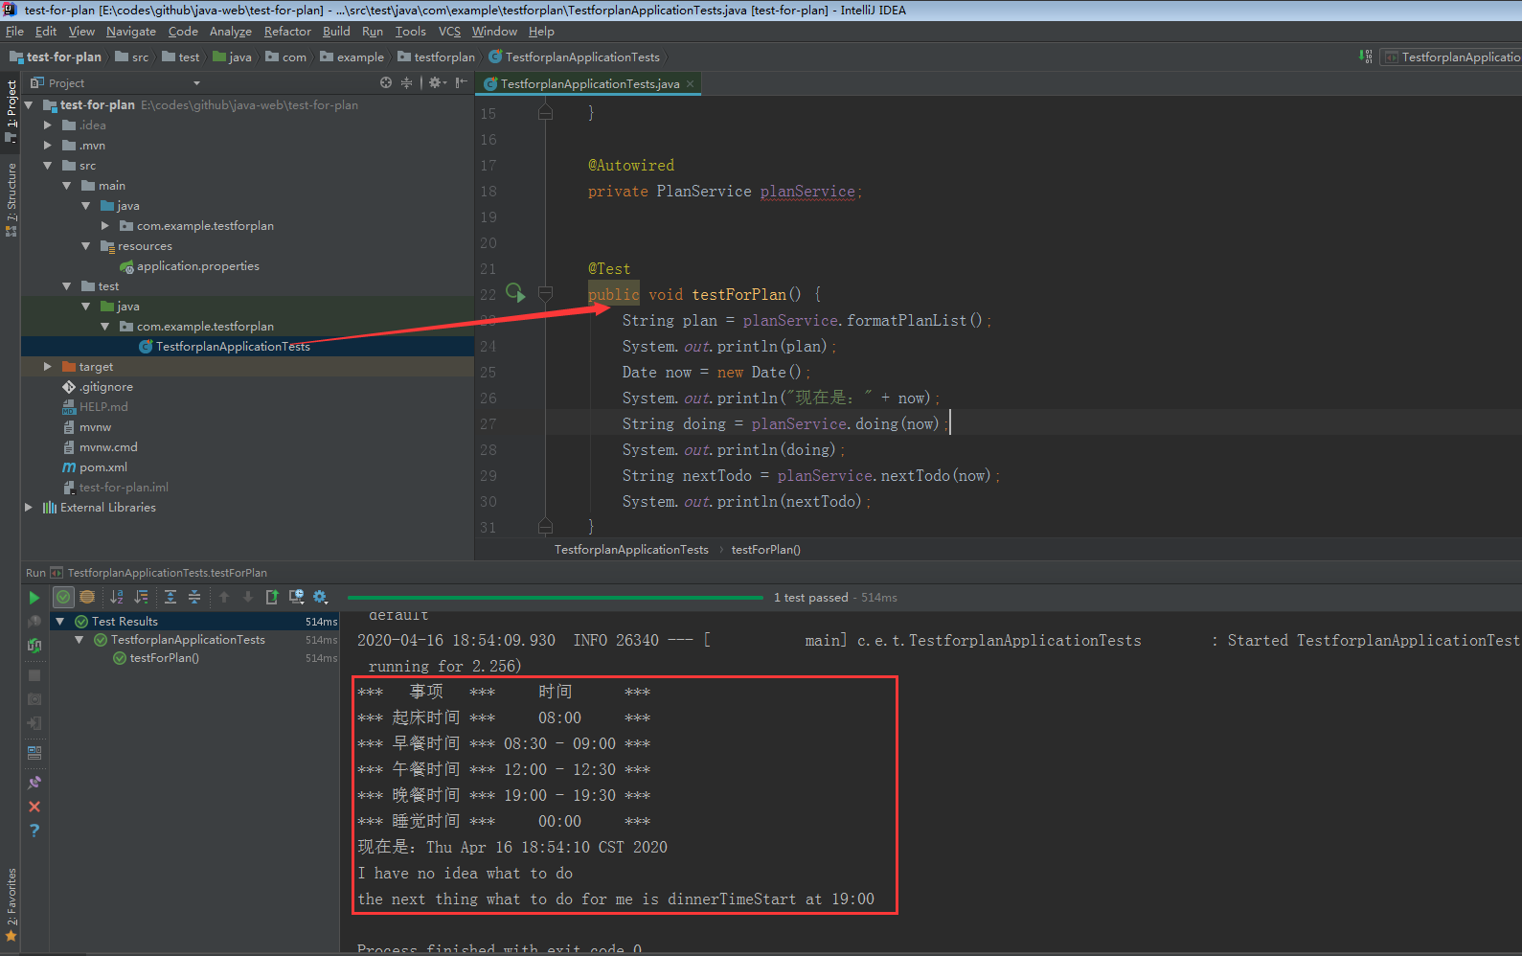Collapse the main folder

coord(67,186)
